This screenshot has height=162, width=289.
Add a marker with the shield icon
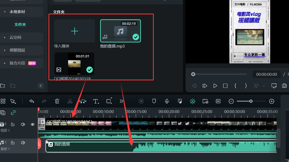tap(154, 101)
